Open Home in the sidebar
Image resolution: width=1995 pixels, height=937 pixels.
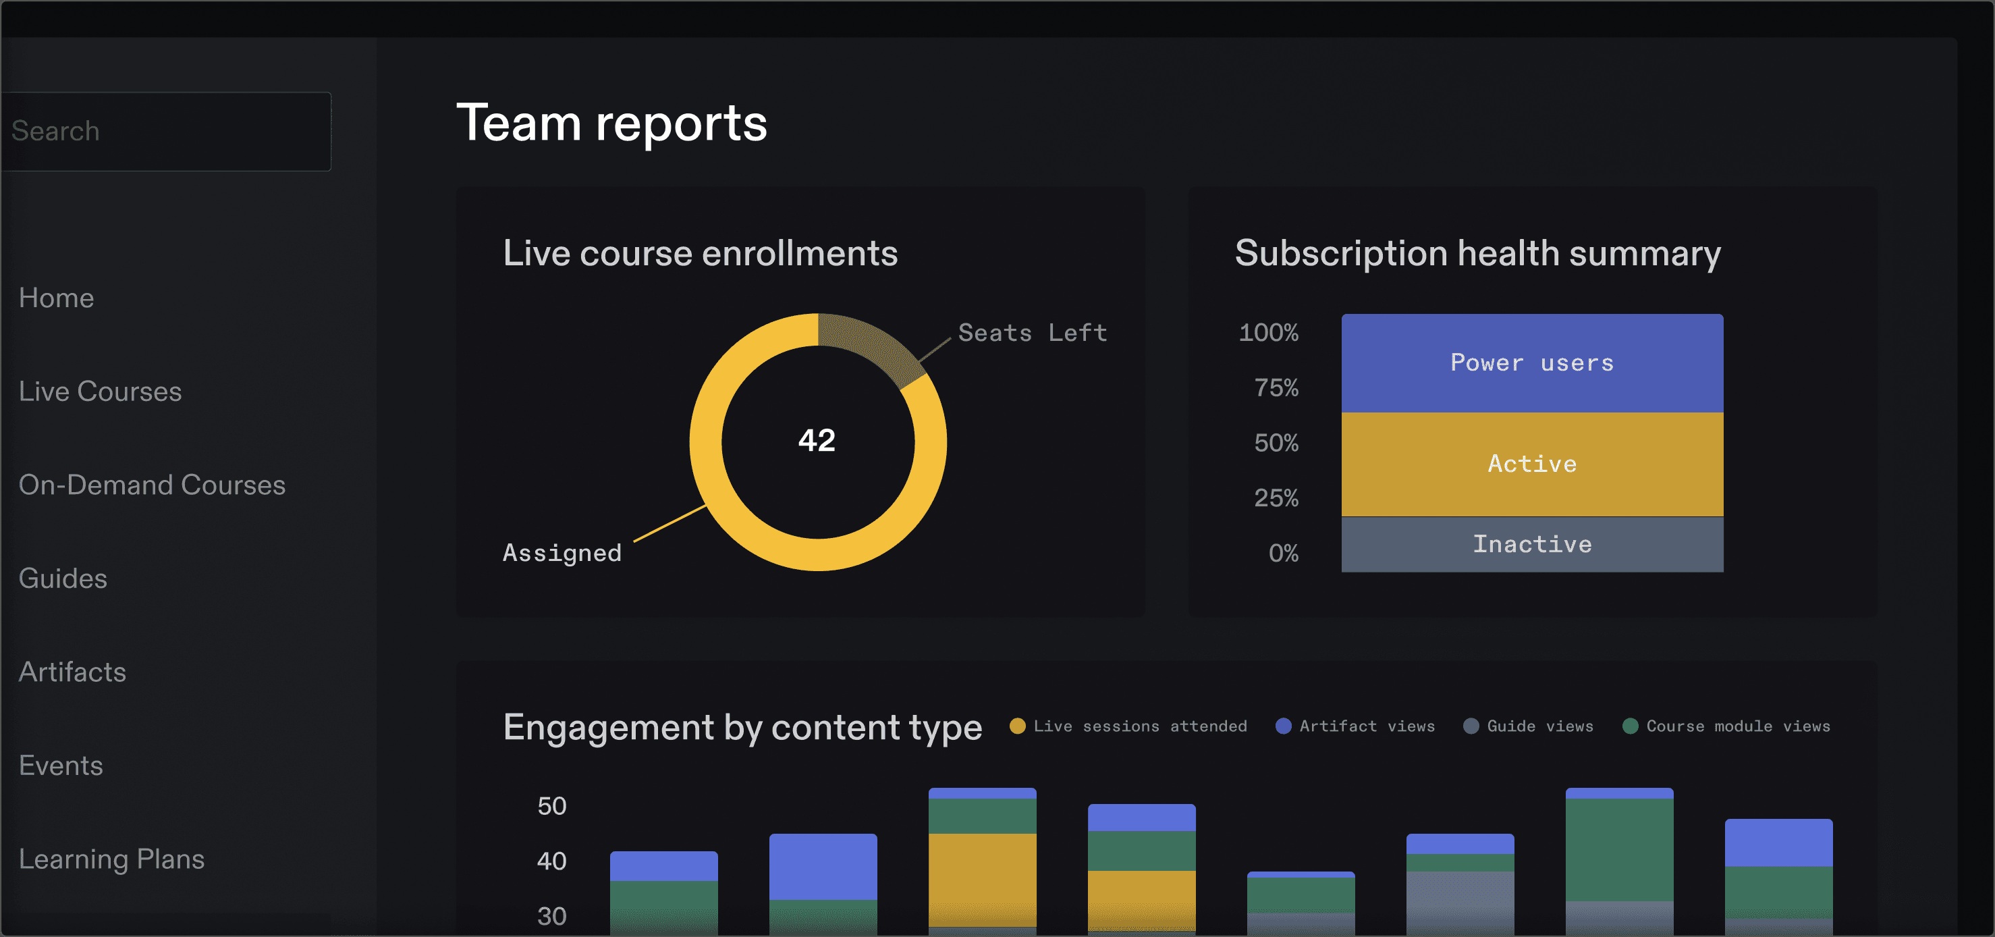[57, 298]
